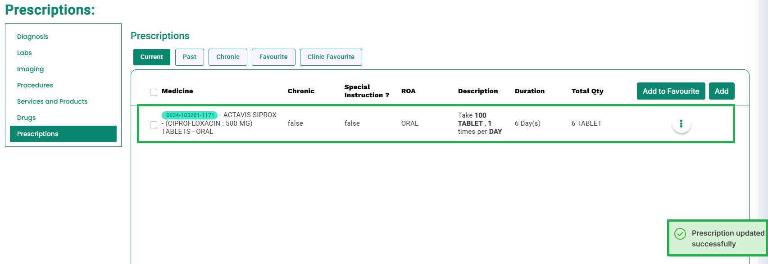Select the ACTAVIS SIPROX prescription row checkbox
The image size is (768, 264).
coord(154,125)
